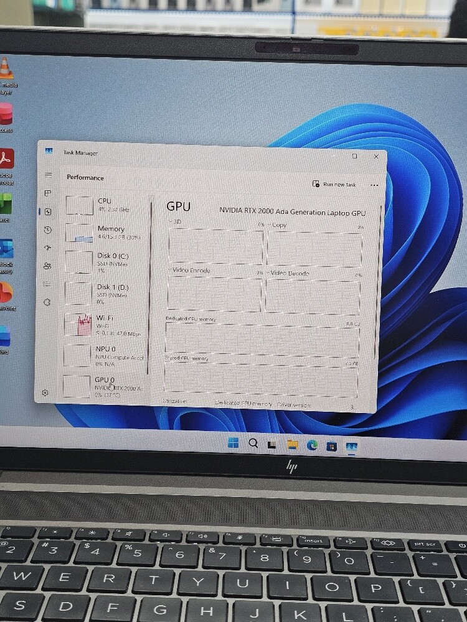Open the three-dot more options menu
467x622 pixels.
coord(374,185)
